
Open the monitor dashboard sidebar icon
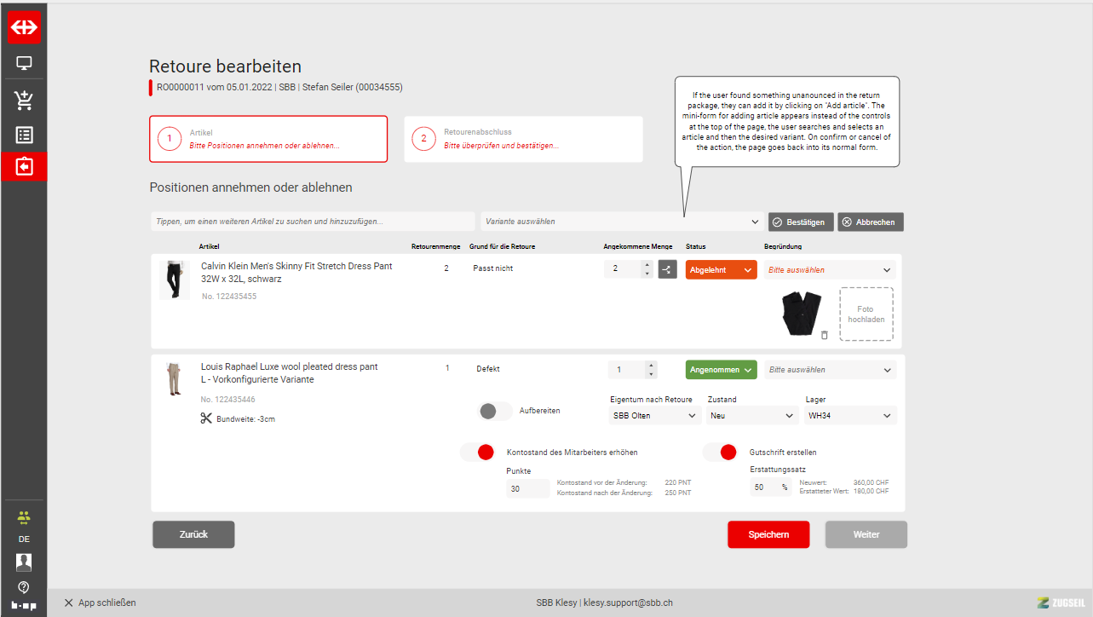pyautogui.click(x=24, y=63)
